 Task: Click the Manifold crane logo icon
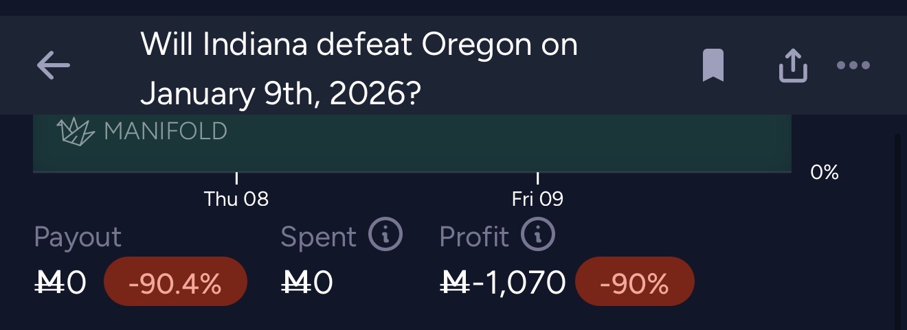74,131
